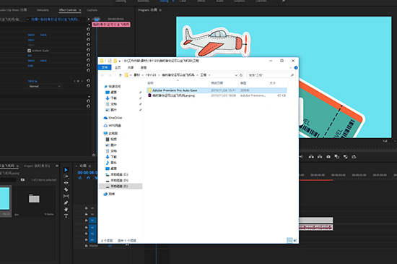This screenshot has height=264, width=397.
Task: Switch to the Metadata tab
Action: click(x=43, y=10)
